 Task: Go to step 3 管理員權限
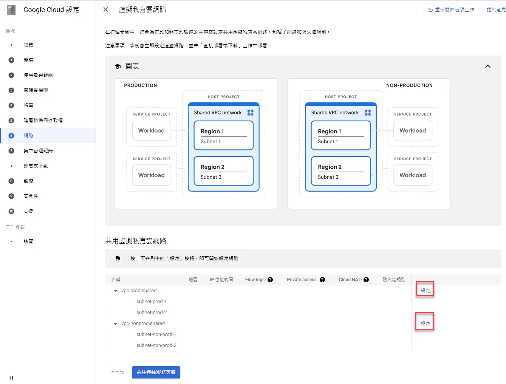coord(36,90)
